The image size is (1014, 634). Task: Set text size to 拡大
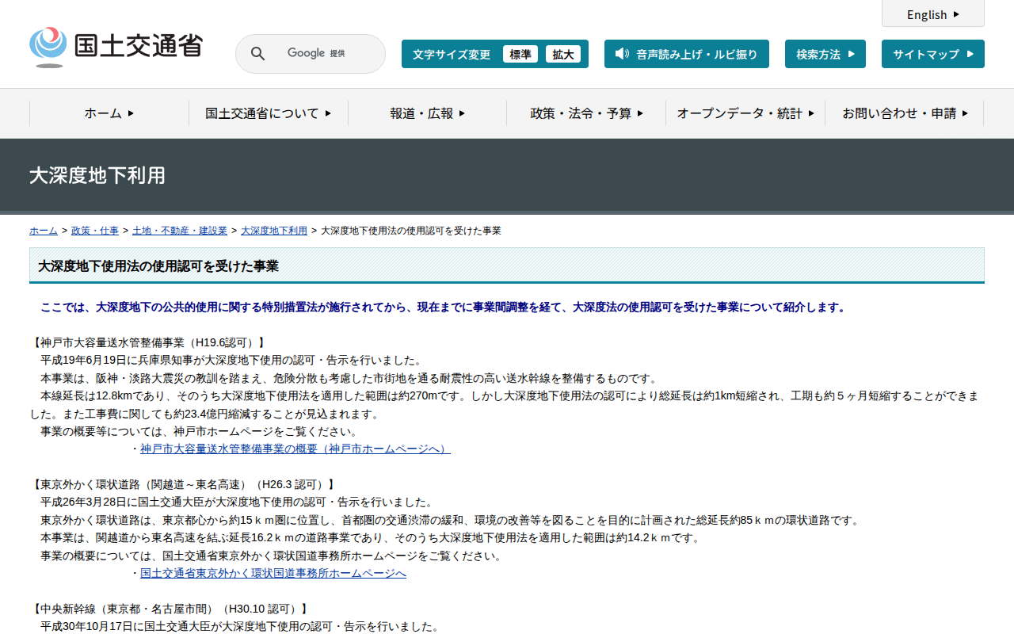click(562, 54)
